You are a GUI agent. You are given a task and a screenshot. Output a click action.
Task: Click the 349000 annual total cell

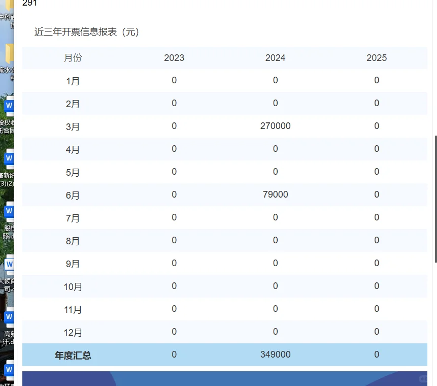(x=275, y=355)
